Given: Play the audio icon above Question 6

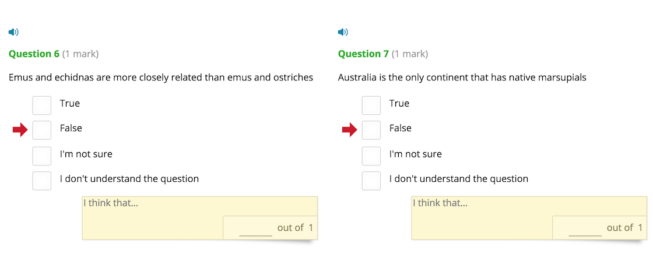Looking at the screenshot, I should click(x=13, y=32).
